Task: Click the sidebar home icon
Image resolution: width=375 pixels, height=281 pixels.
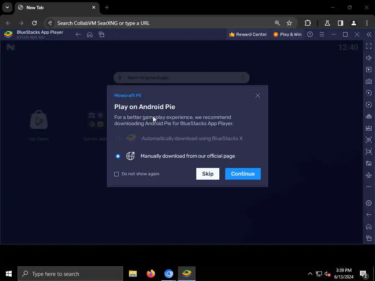Action: coord(369,226)
